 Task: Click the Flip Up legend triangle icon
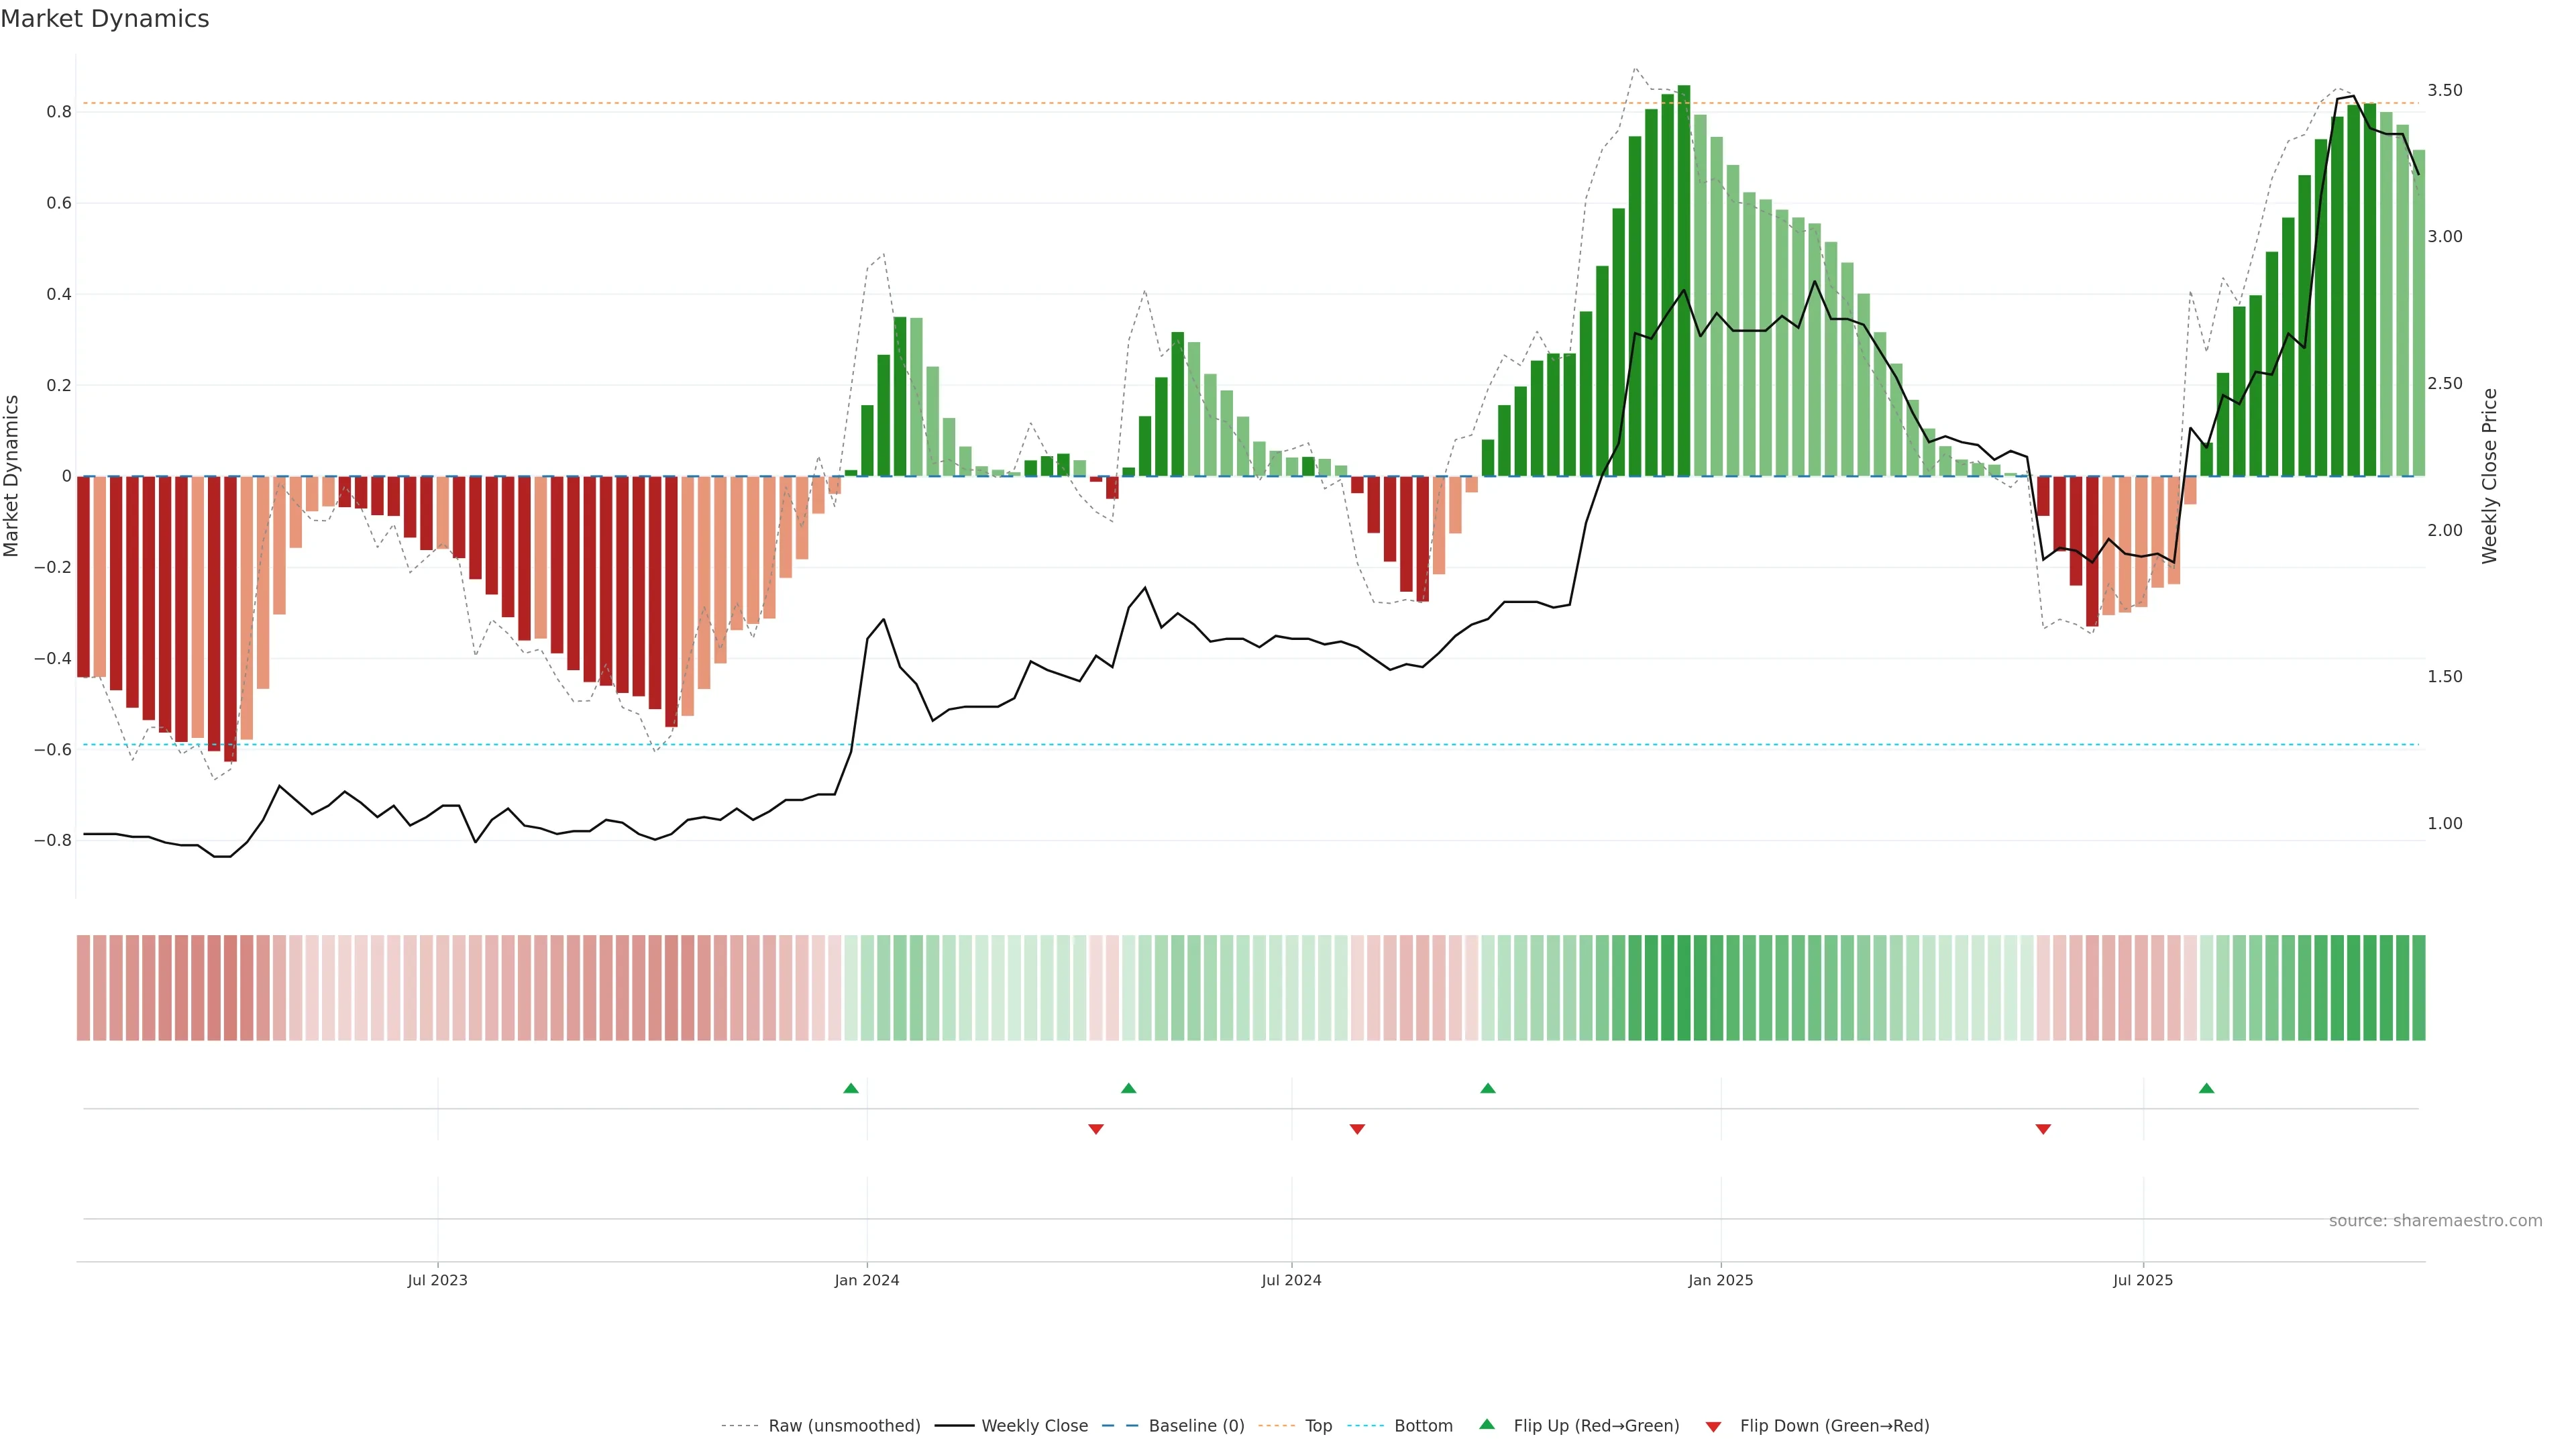[x=1487, y=1424]
